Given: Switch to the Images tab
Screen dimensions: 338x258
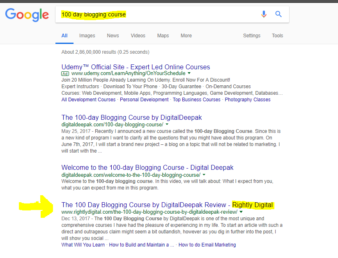Looking at the screenshot, I should (87, 36).
